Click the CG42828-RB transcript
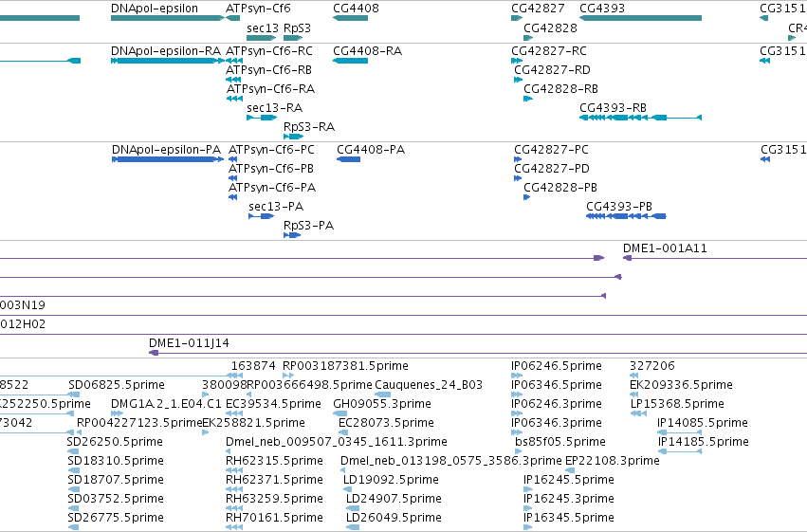This screenshot has height=532, width=807. coord(528,99)
